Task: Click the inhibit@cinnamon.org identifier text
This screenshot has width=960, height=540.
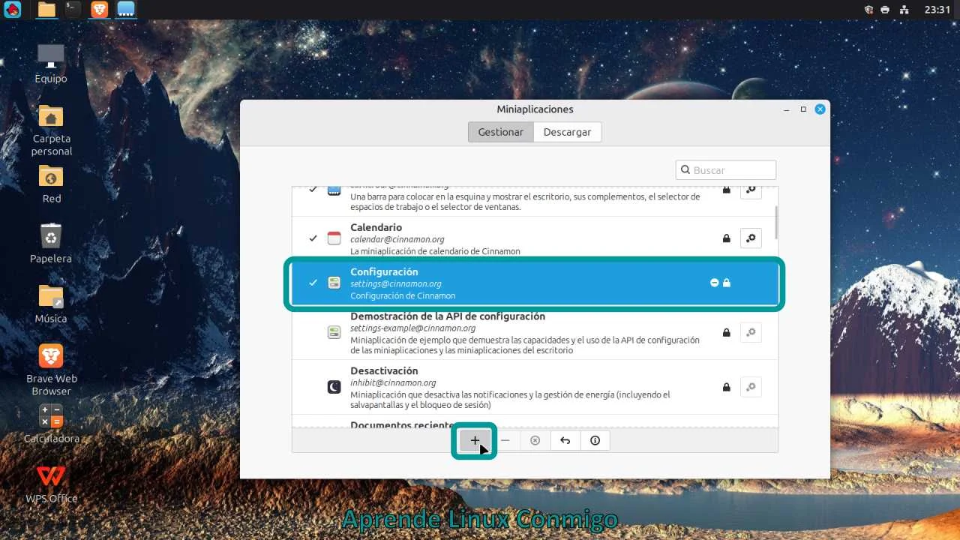Action: (x=393, y=382)
